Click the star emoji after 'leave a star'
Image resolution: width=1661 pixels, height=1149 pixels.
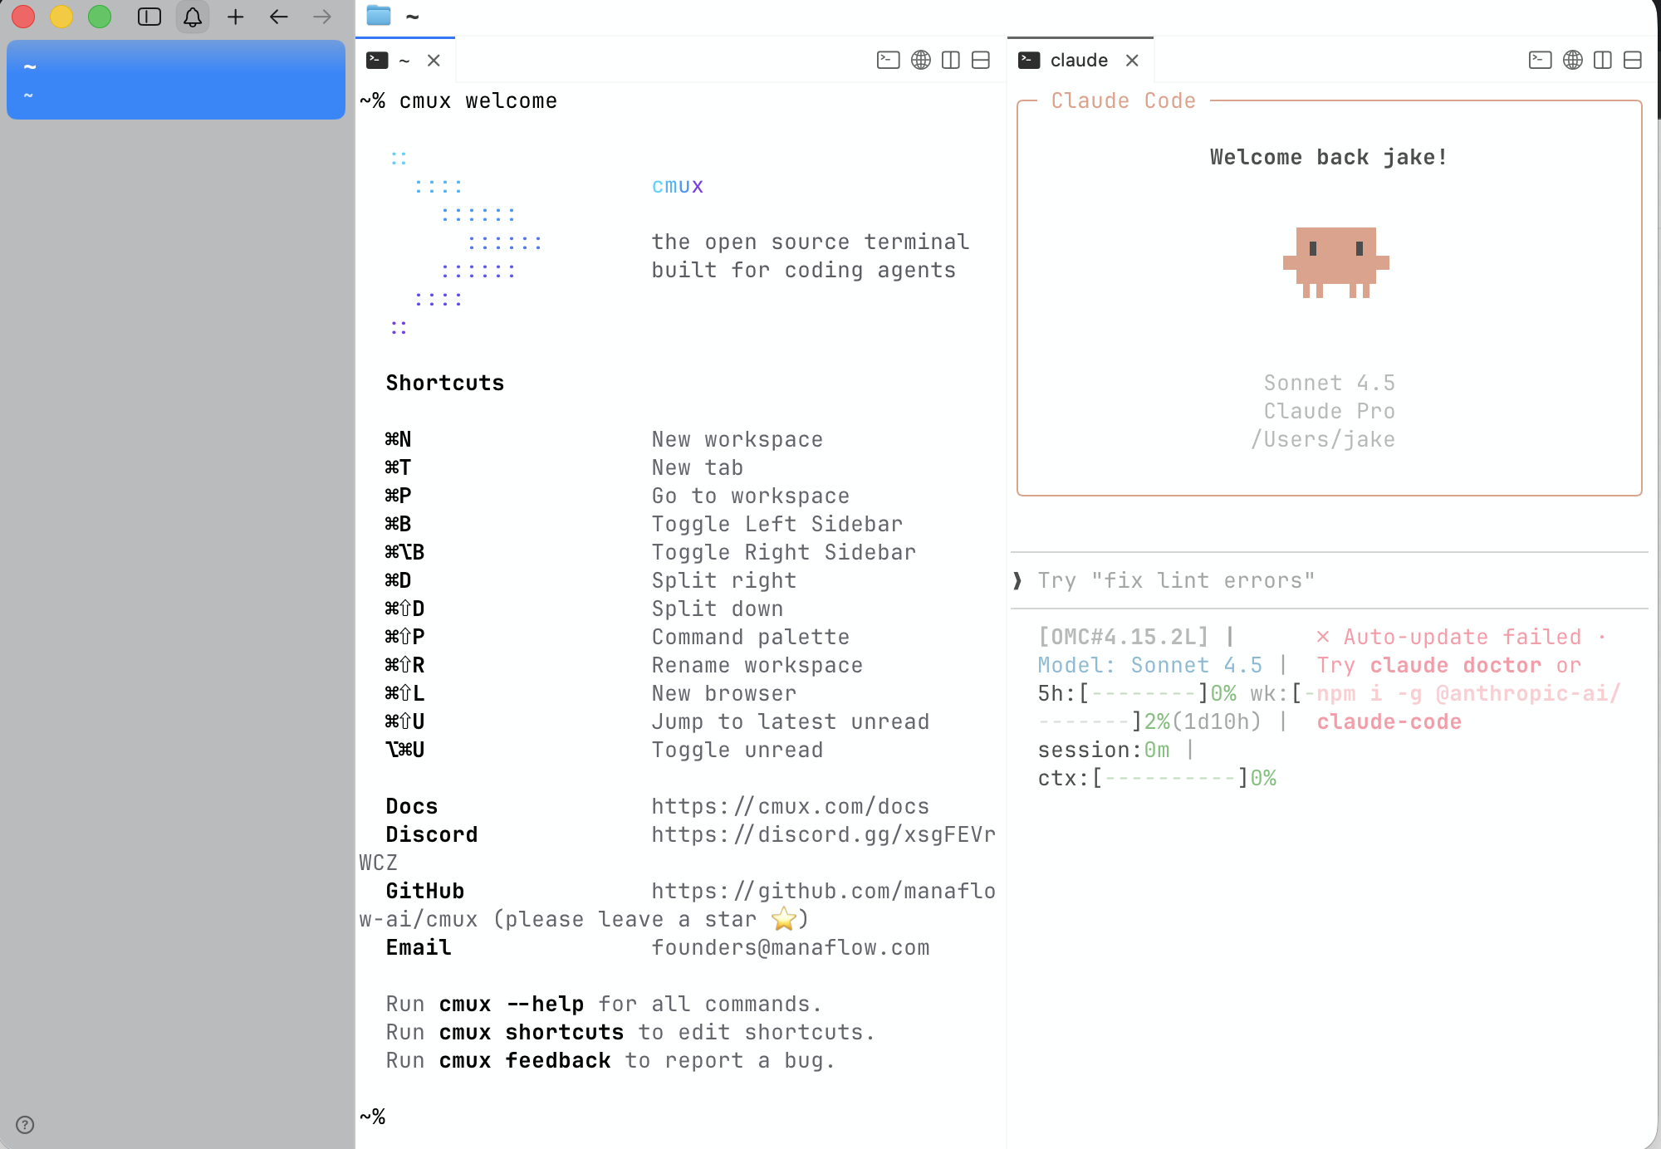point(784,919)
